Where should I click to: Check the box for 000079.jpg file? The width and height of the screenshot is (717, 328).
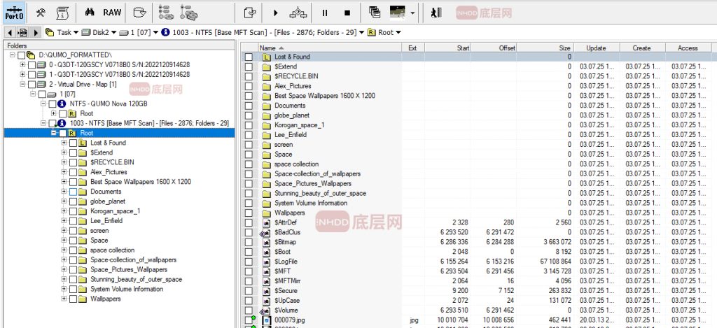click(249, 320)
